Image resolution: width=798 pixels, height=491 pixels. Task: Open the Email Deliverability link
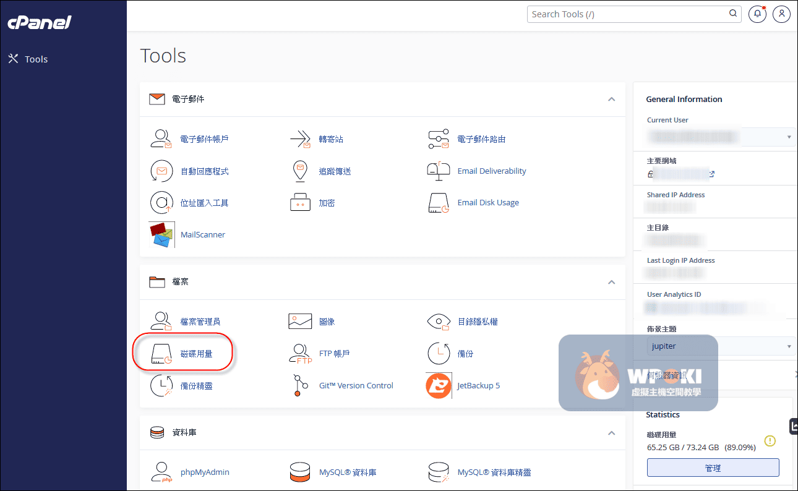(491, 171)
